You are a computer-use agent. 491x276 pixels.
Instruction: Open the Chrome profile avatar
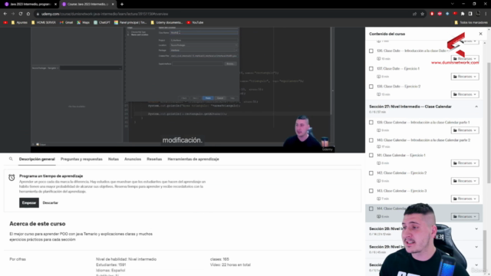(478, 14)
